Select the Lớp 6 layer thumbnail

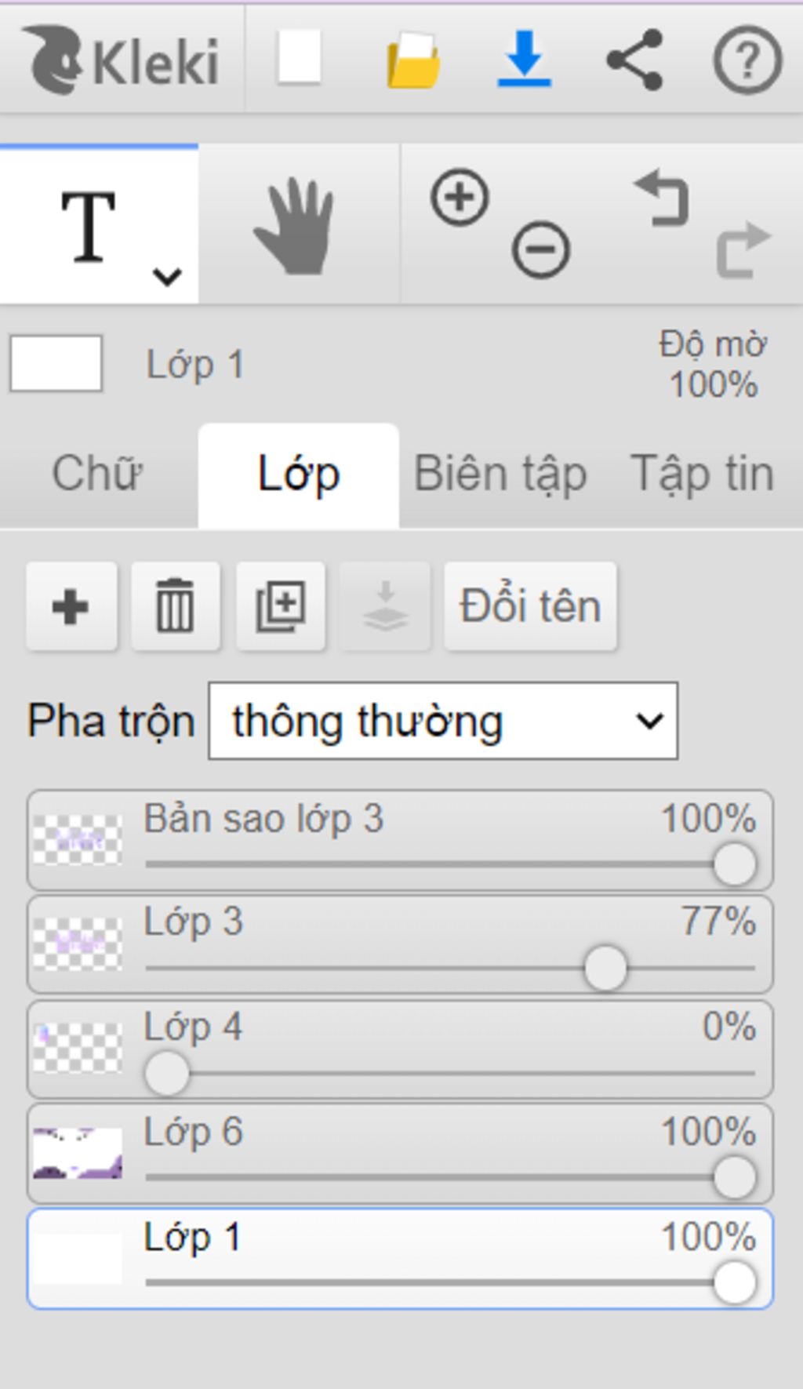click(x=78, y=1153)
